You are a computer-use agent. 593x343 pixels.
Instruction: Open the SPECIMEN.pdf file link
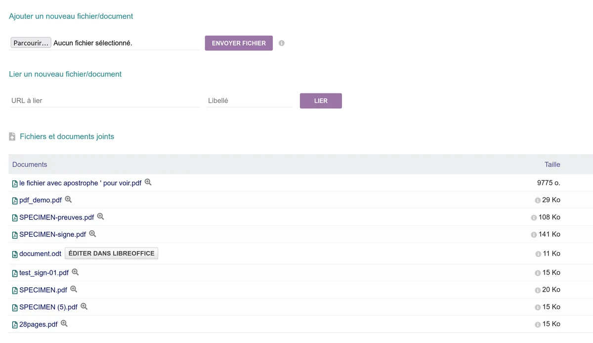pos(43,290)
